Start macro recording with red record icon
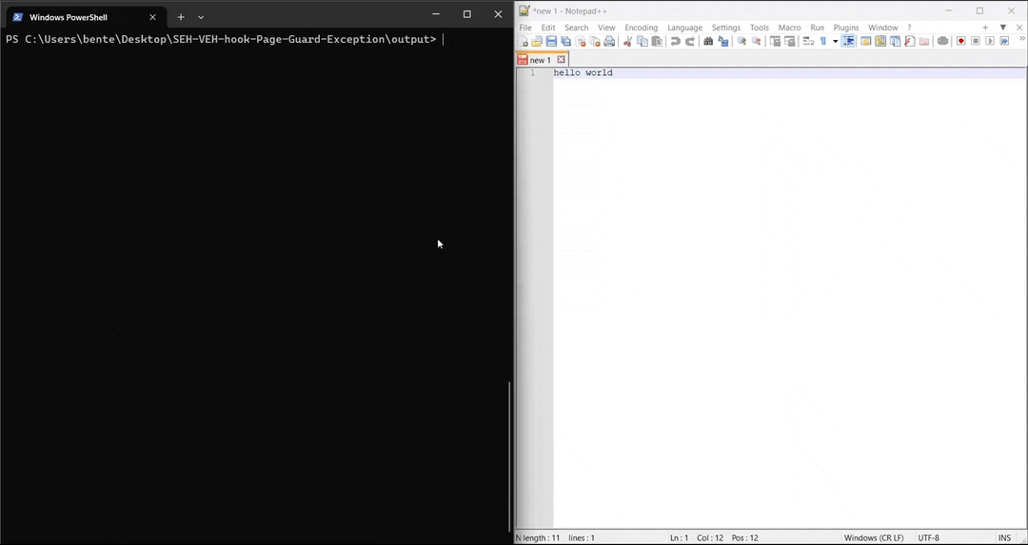This screenshot has width=1028, height=545. (960, 41)
